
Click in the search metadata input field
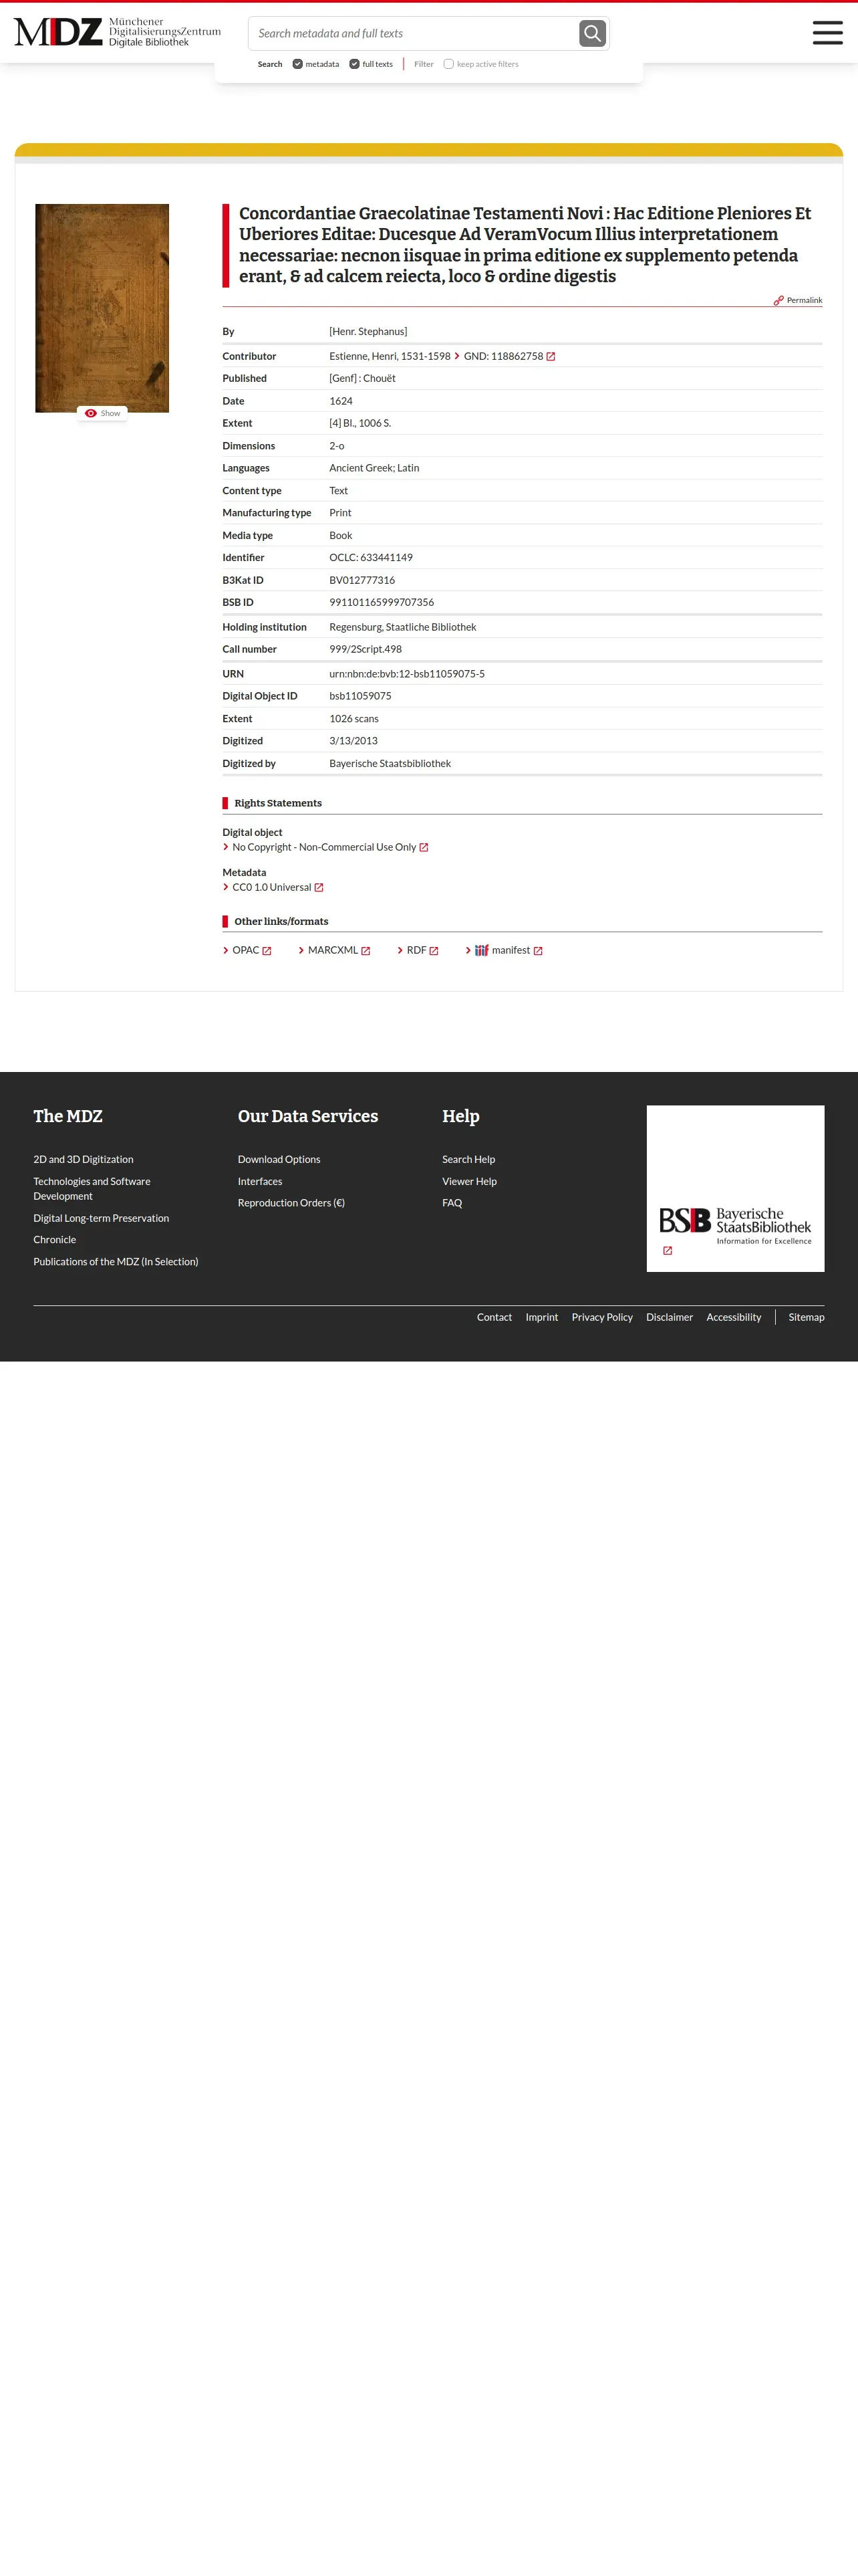pyautogui.click(x=414, y=33)
